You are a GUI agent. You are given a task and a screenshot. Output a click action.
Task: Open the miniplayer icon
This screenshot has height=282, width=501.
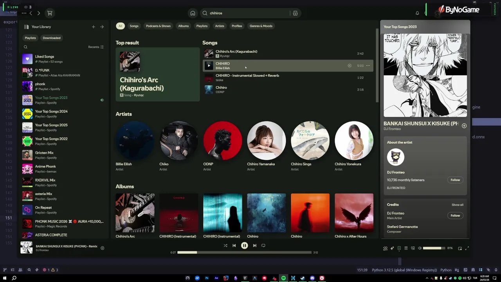(x=460, y=248)
